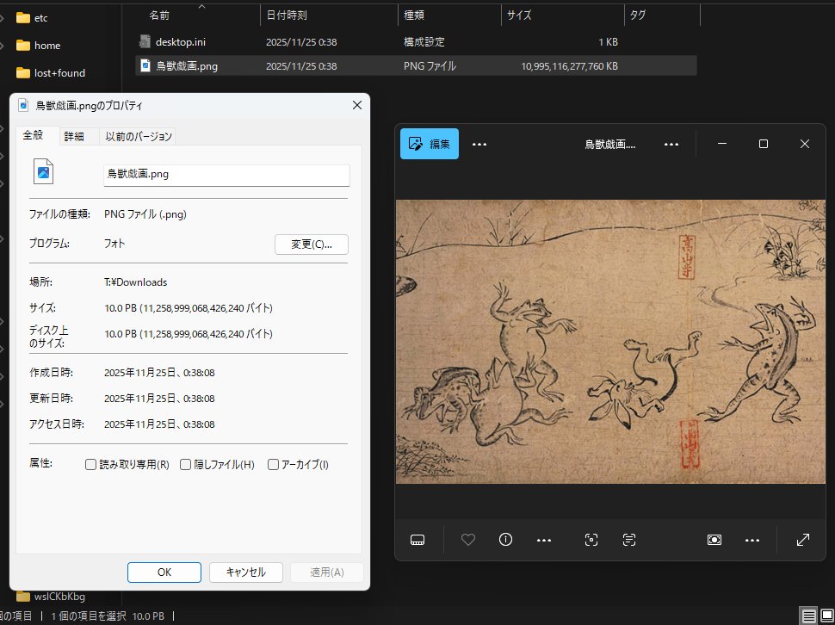Extract text from image with OCR icon
The height and width of the screenshot is (625, 835).
click(x=628, y=540)
